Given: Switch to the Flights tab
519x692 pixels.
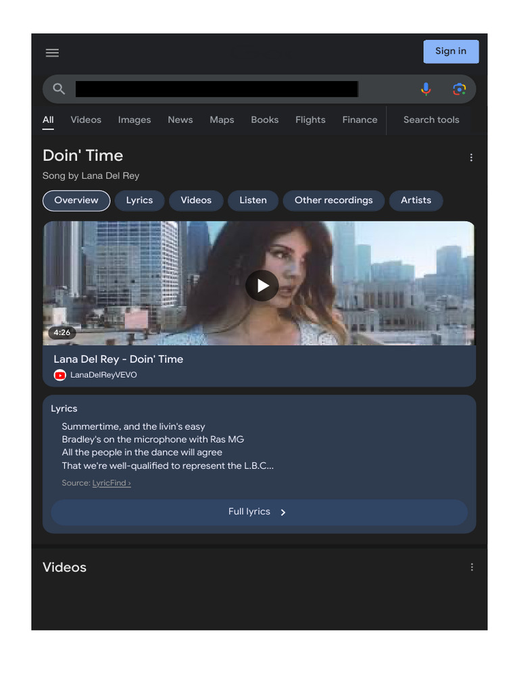Looking at the screenshot, I should 310,120.
